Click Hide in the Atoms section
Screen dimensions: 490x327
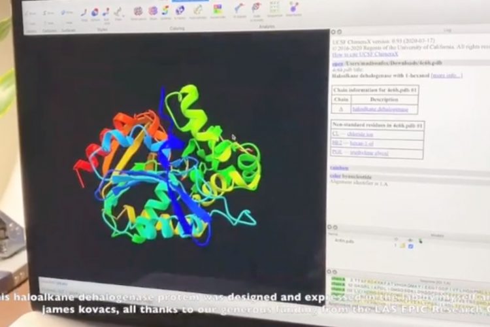(31, 24)
